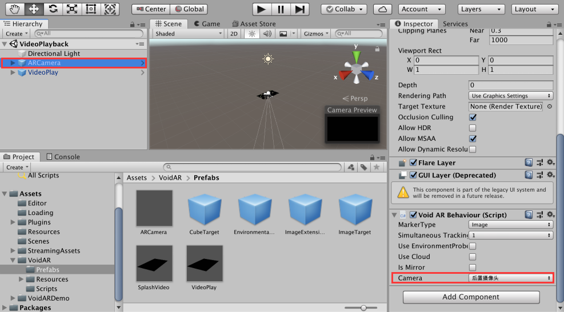Open Flare Layer help icon
This screenshot has height=312, width=564.
coord(529,163)
